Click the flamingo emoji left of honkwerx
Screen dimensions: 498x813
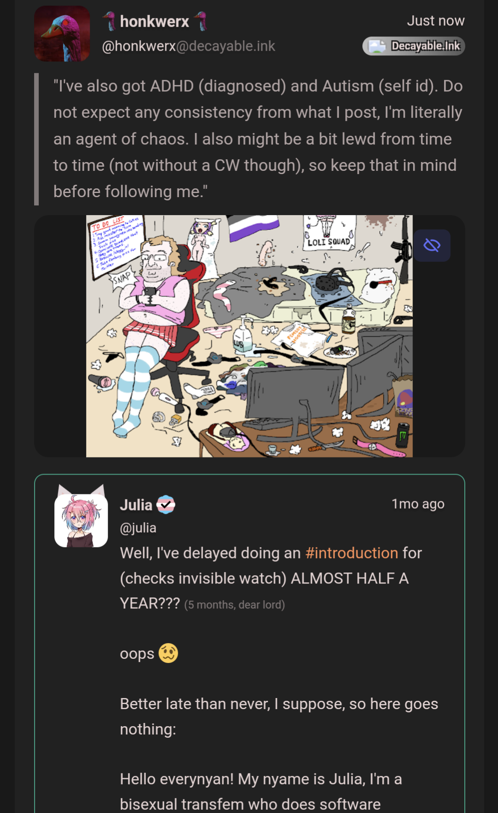coord(109,21)
